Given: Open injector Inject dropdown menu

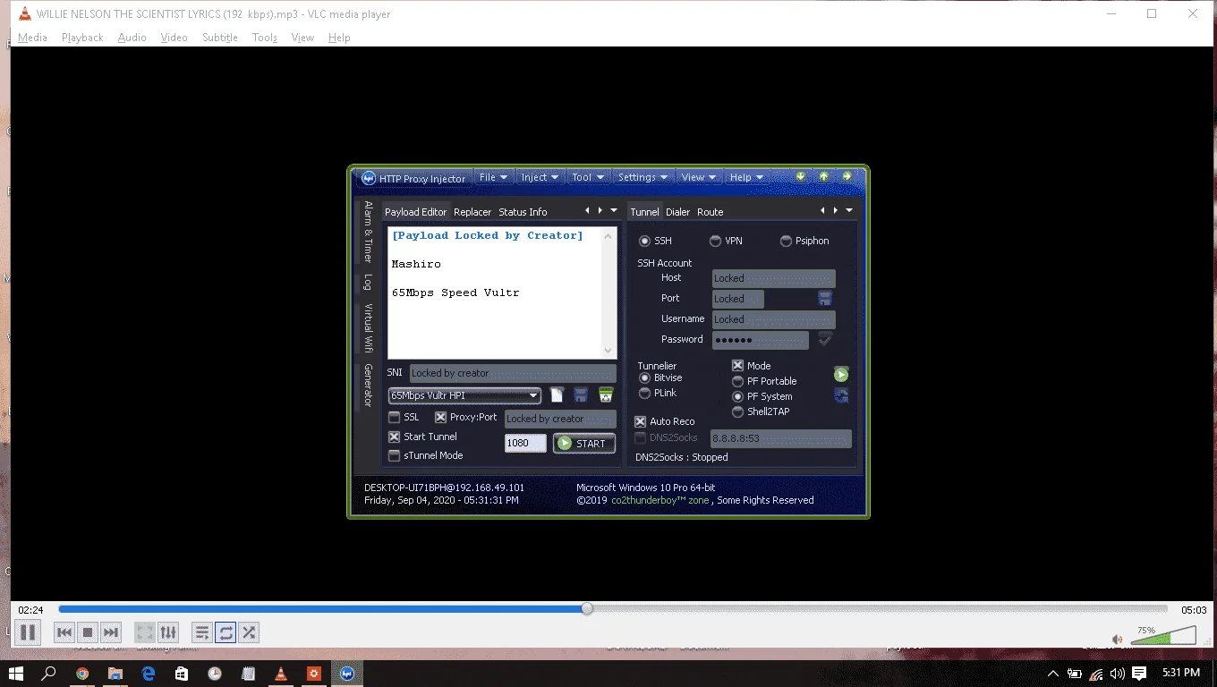Looking at the screenshot, I should (540, 177).
